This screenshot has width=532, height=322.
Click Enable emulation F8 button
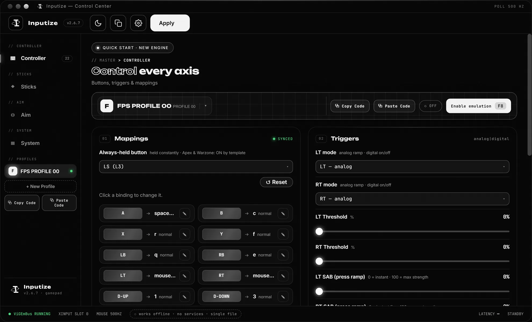coord(478,106)
